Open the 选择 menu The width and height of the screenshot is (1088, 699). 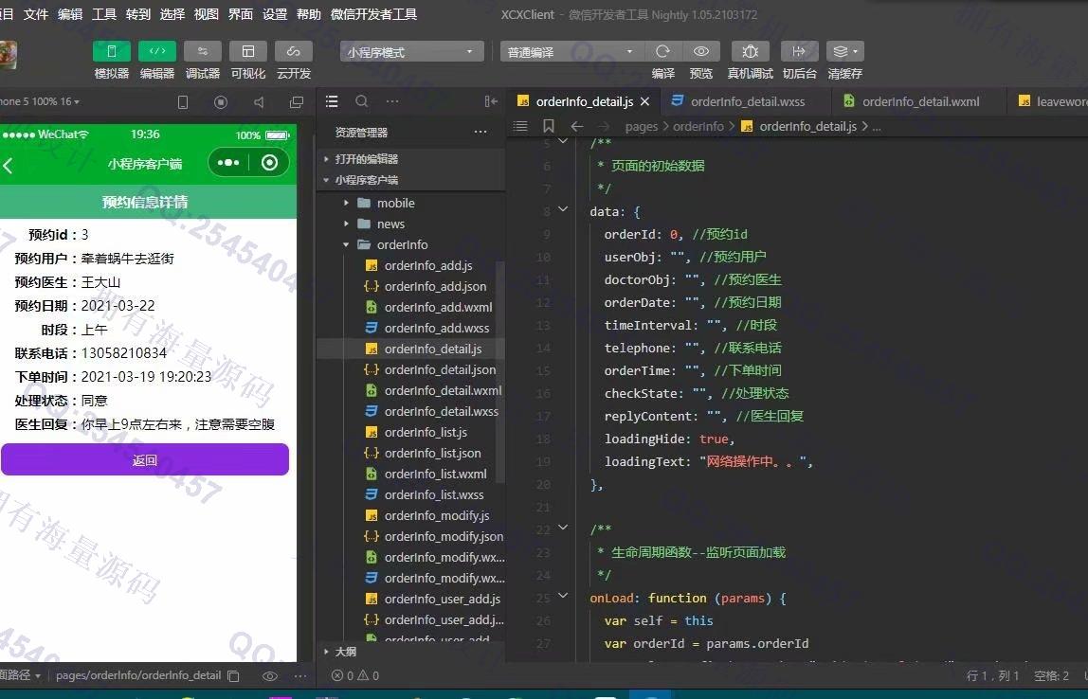172,14
